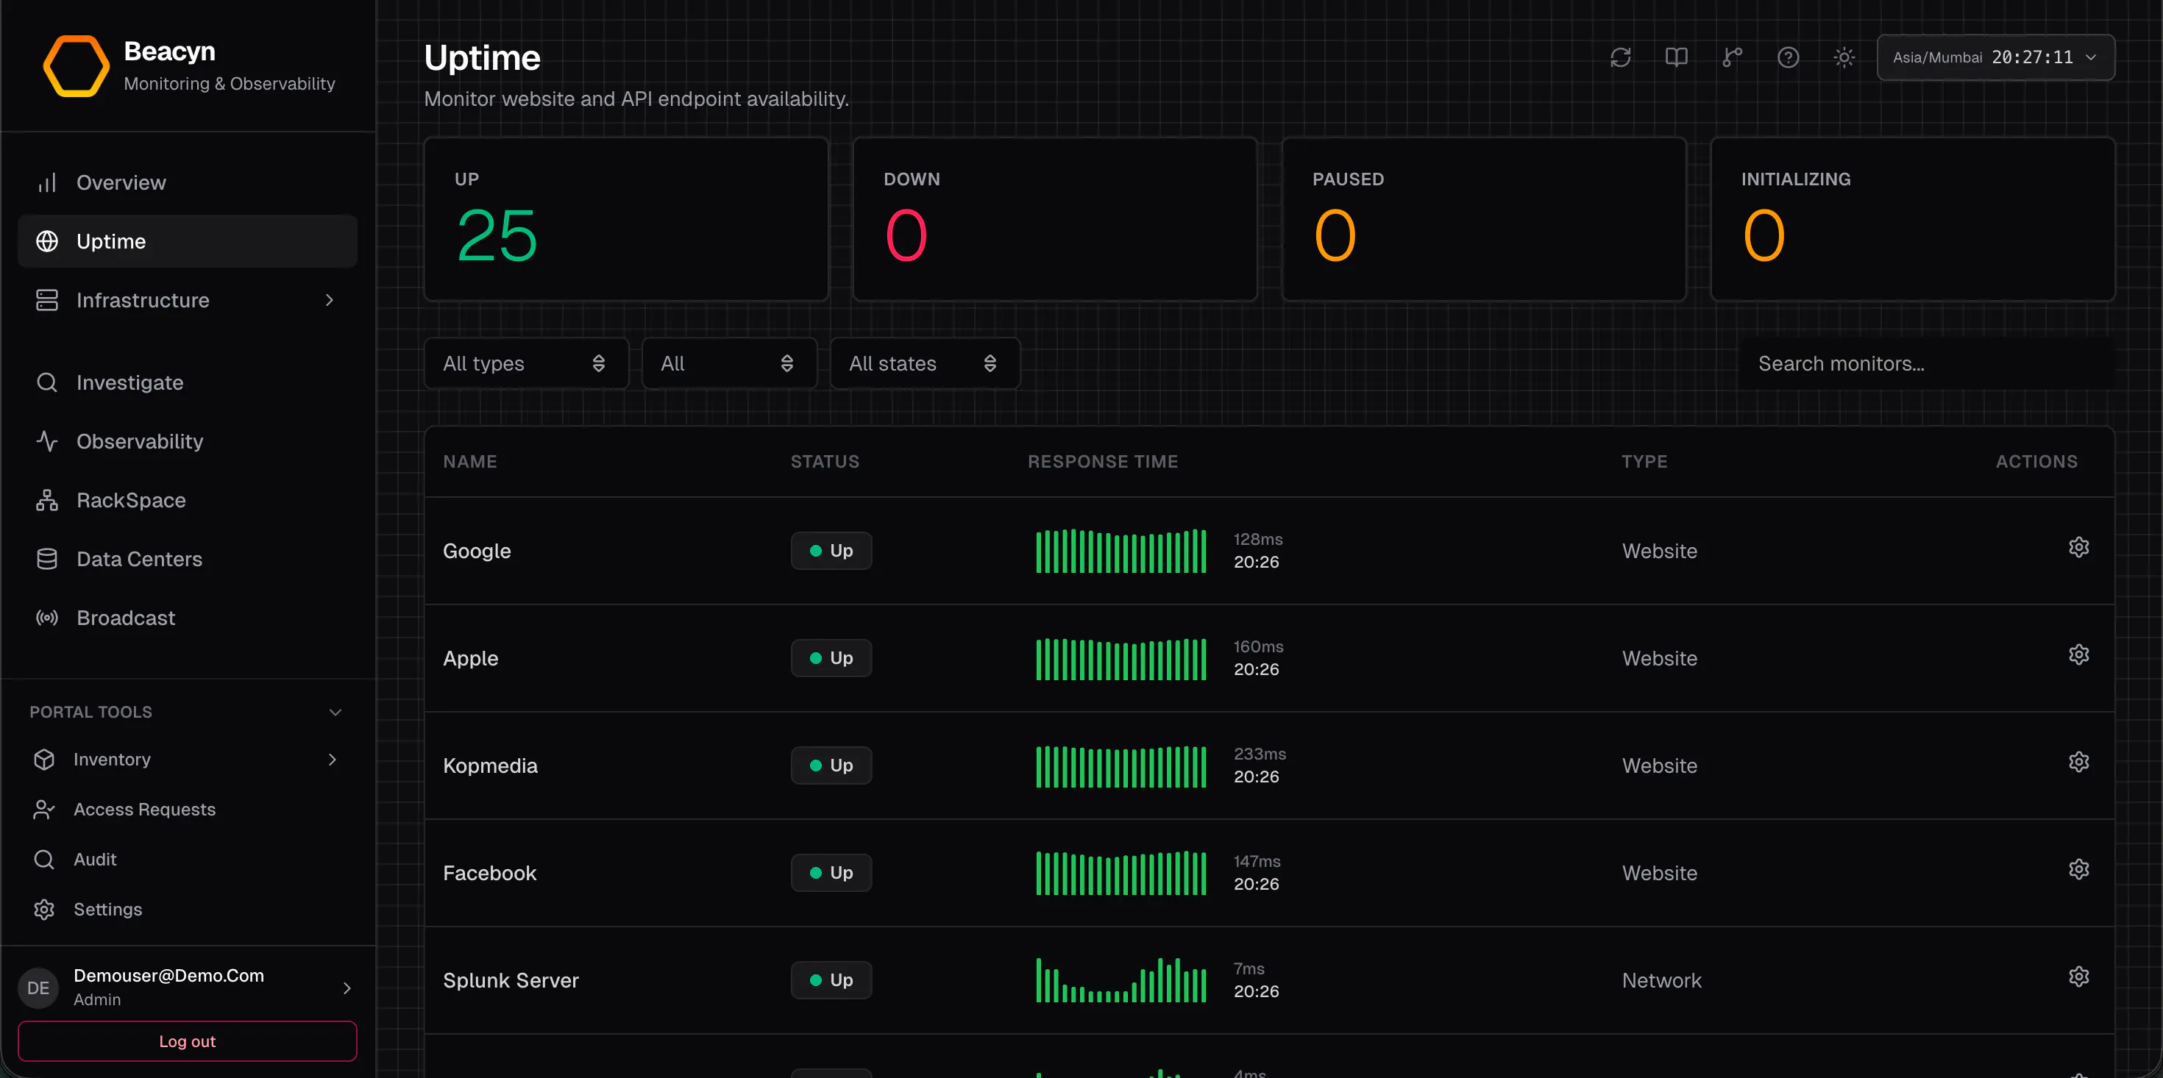Open the Audit tool
2163x1078 pixels.
tap(188, 859)
